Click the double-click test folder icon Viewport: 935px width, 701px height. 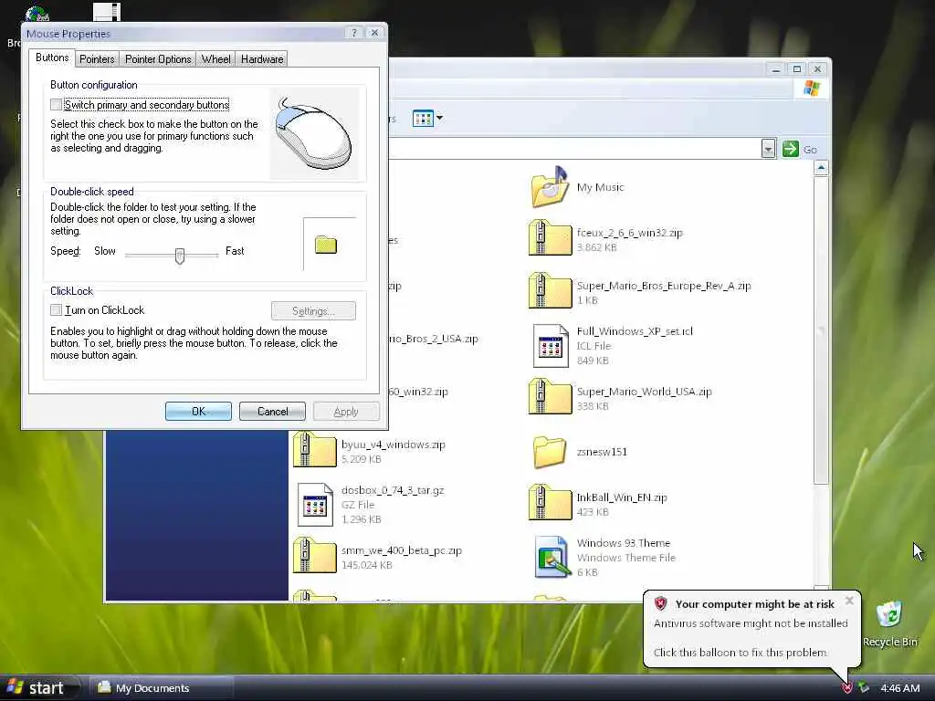pyautogui.click(x=326, y=245)
